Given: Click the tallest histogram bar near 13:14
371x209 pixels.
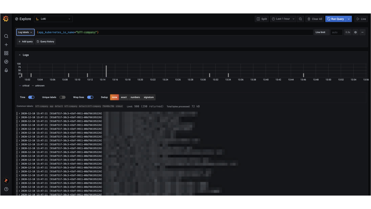Looking at the screenshot, I should (x=106, y=71).
